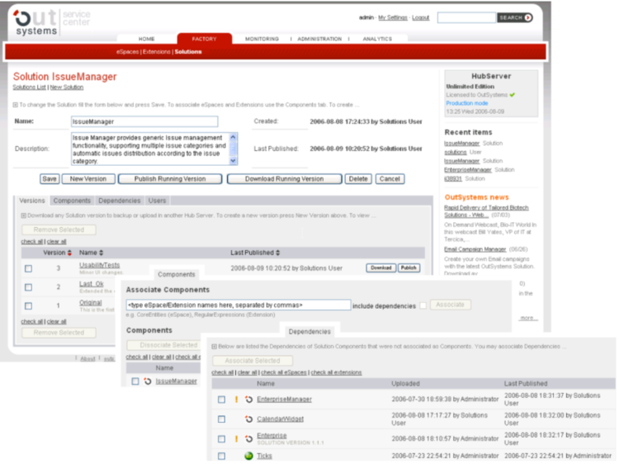The width and height of the screenshot is (619, 464).
Task: Publish the UsabilityTests version
Action: click(409, 268)
